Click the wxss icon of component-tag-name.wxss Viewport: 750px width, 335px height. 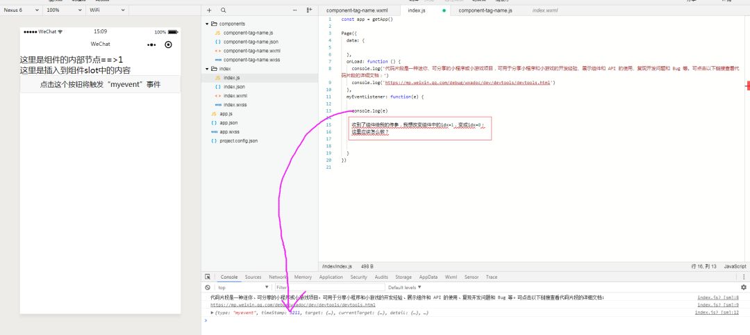pyautogui.click(x=217, y=60)
